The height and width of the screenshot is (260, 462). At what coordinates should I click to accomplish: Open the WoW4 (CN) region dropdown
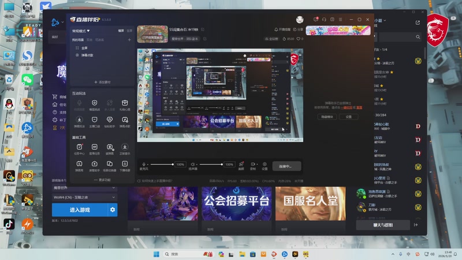click(x=84, y=197)
